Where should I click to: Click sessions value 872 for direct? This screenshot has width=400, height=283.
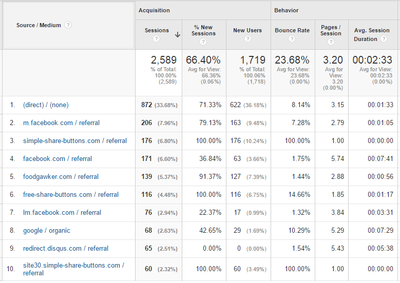(147, 105)
